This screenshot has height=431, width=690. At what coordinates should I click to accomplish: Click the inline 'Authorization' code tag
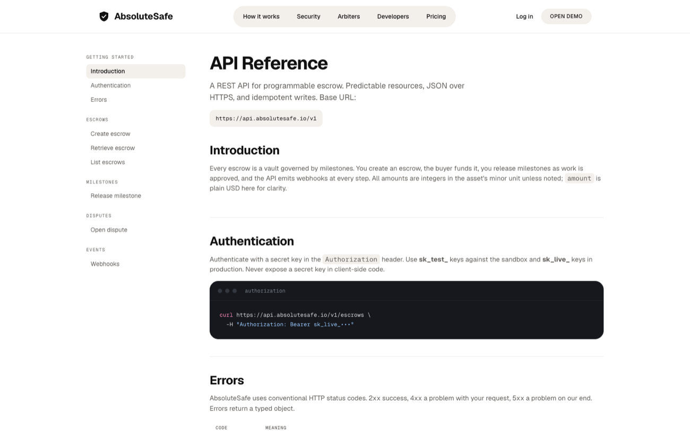coord(351,260)
